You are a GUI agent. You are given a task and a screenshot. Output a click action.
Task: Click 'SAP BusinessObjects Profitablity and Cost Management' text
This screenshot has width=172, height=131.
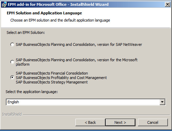[x=61, y=78]
